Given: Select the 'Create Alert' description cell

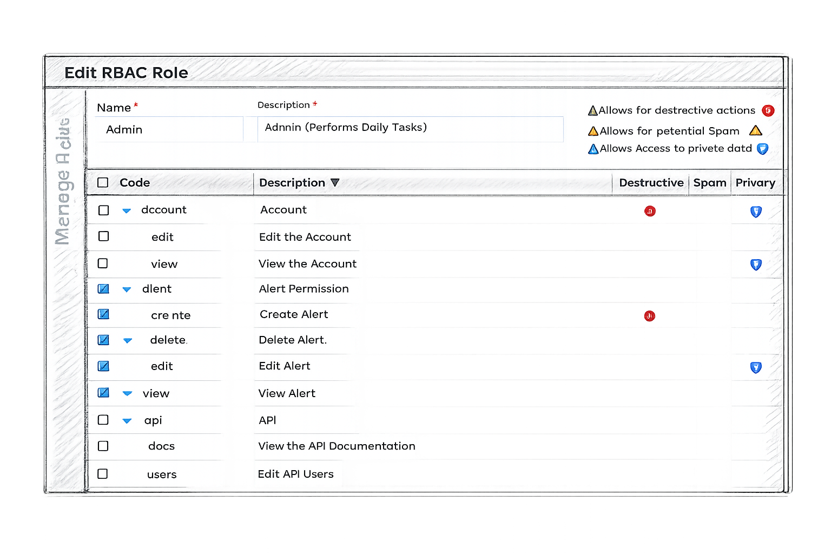Looking at the screenshot, I should pyautogui.click(x=294, y=314).
